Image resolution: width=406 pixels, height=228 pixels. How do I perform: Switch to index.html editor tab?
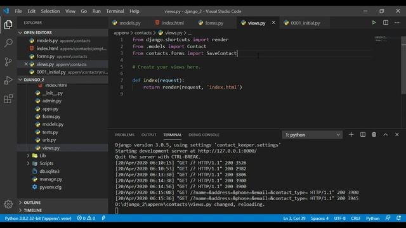pos(171,23)
